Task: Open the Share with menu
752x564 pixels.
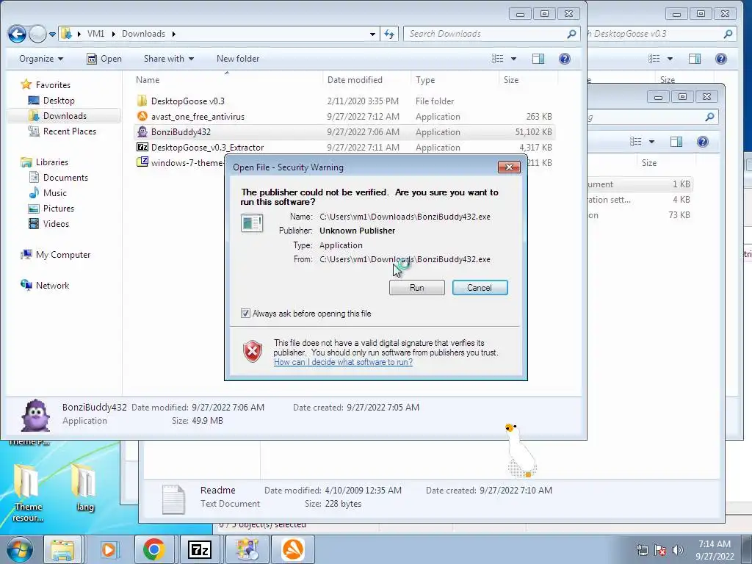Action: [x=169, y=59]
